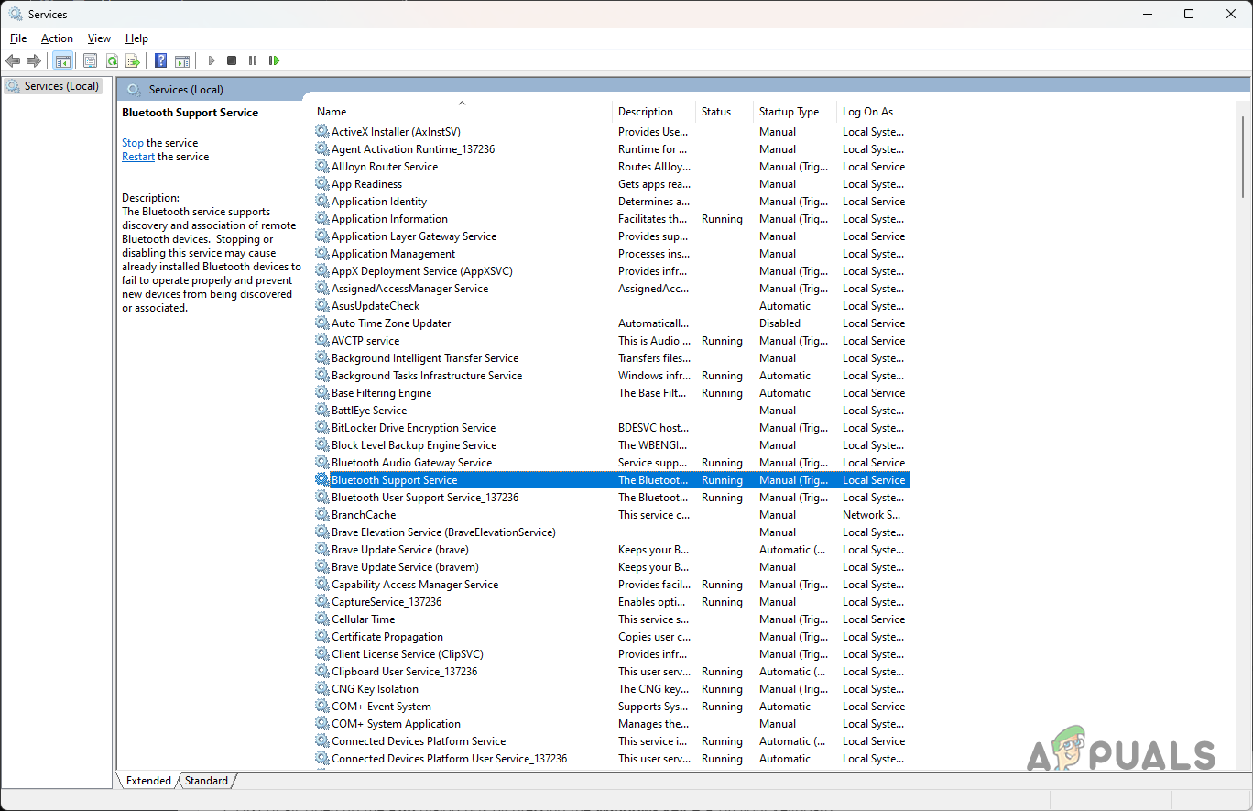Click the Back arrow in toolbar
This screenshot has height=811, width=1253.
click(13, 60)
